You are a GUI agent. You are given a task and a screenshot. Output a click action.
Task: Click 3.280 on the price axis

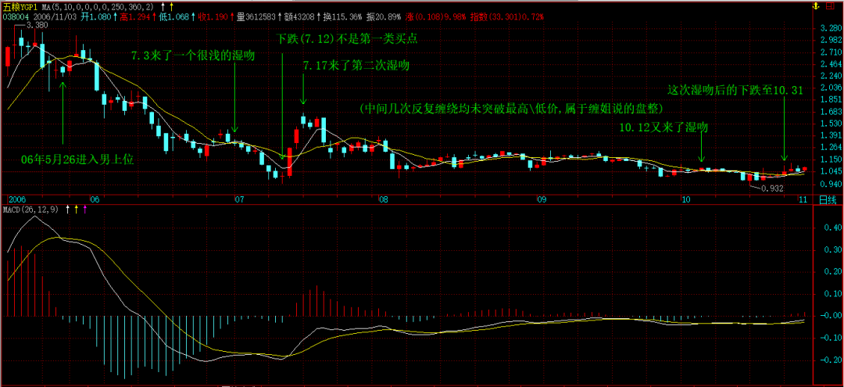pyautogui.click(x=829, y=27)
